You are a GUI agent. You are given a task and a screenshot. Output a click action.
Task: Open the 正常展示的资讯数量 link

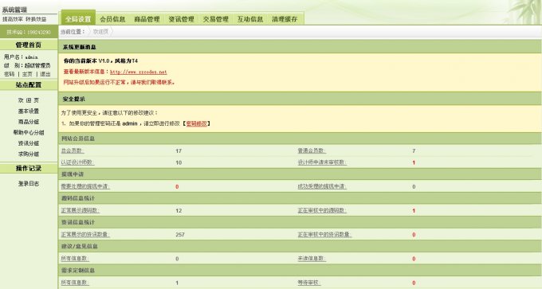85,234
